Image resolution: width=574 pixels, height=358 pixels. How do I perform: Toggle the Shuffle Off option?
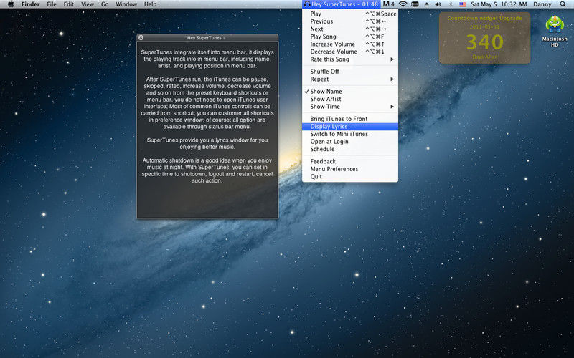[x=350, y=72]
